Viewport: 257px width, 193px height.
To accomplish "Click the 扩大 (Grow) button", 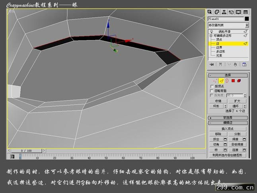I will 237,101.
